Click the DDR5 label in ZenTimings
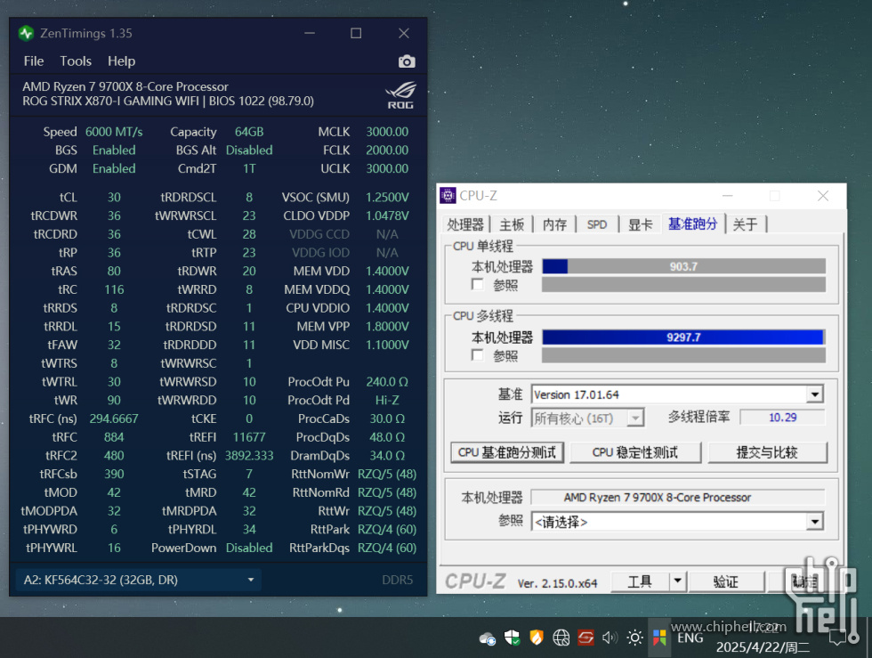The height and width of the screenshot is (658, 872). [x=397, y=580]
